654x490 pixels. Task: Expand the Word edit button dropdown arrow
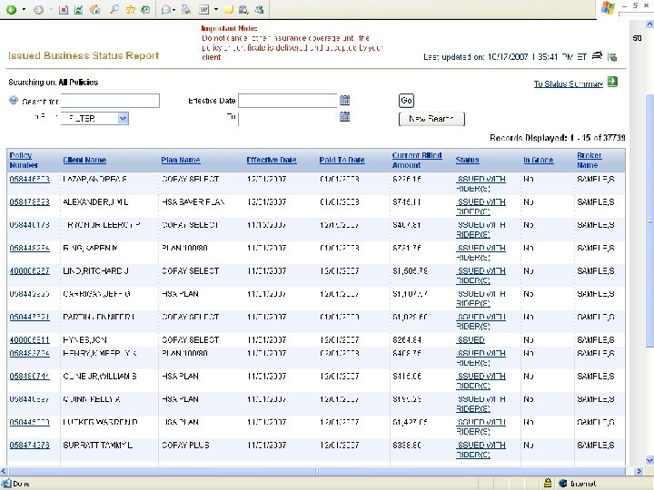coord(216,9)
